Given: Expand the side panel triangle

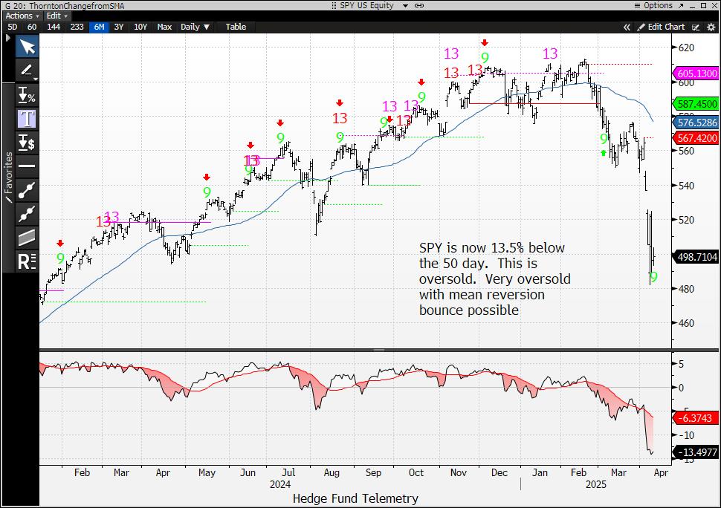Looking at the screenshot, I should click(8, 38).
